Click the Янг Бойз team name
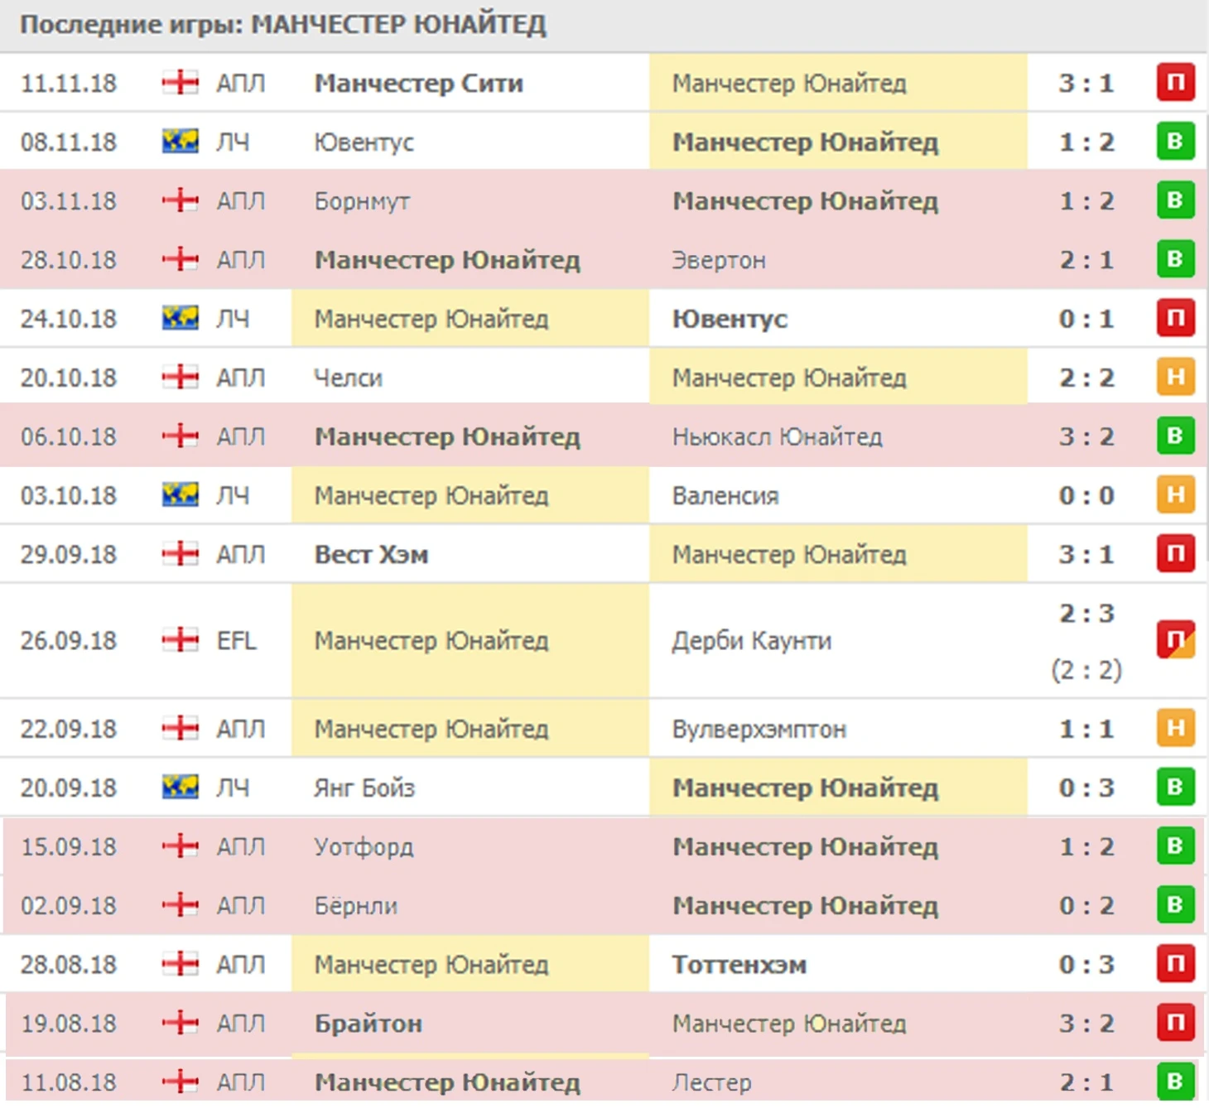The width and height of the screenshot is (1209, 1118). pyautogui.click(x=364, y=788)
